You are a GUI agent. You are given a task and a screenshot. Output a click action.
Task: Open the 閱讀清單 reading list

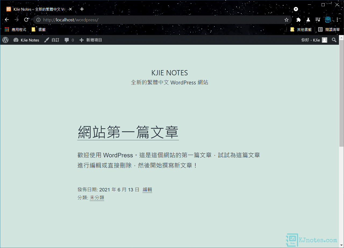click(329, 30)
